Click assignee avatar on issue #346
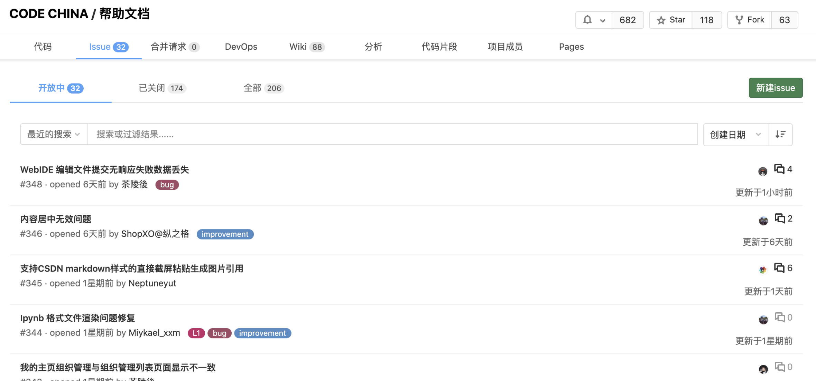The height and width of the screenshot is (381, 816). pyautogui.click(x=763, y=221)
